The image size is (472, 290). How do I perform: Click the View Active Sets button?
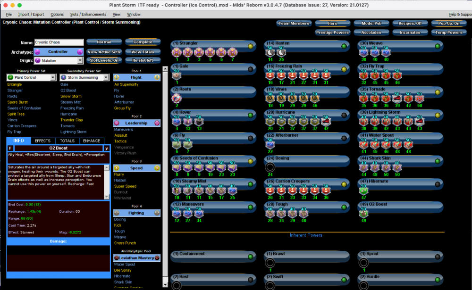tap(104, 52)
